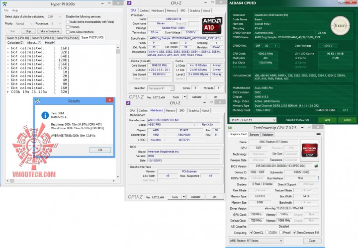The image size is (358, 248).
Task: Click the GPU-Z camera screenshot icon
Action: (318, 134)
